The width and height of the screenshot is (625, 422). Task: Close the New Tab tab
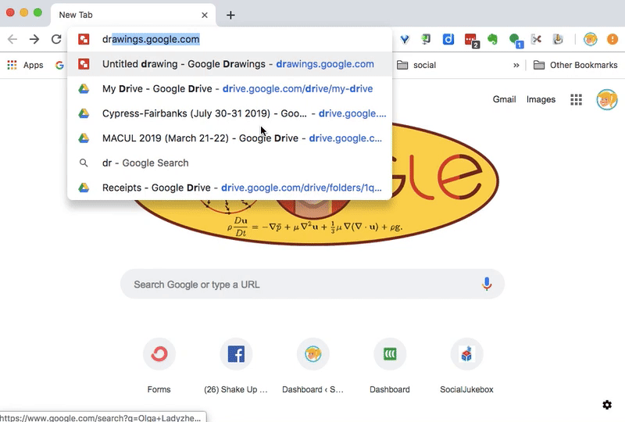point(205,15)
